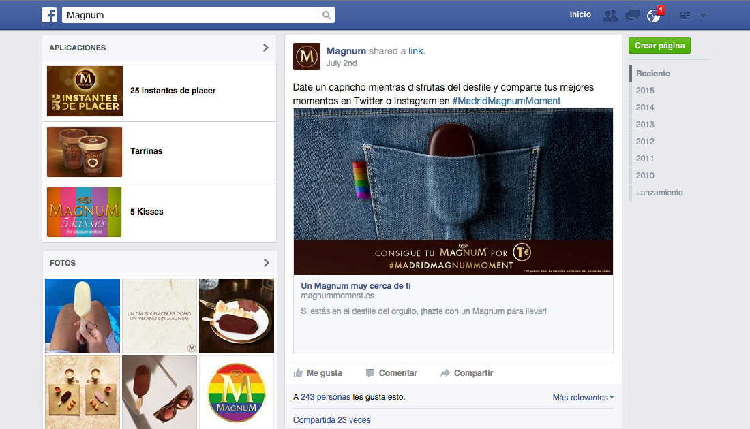750x429 pixels.
Task: Jump to 2012 in the timeline
Action: [645, 142]
